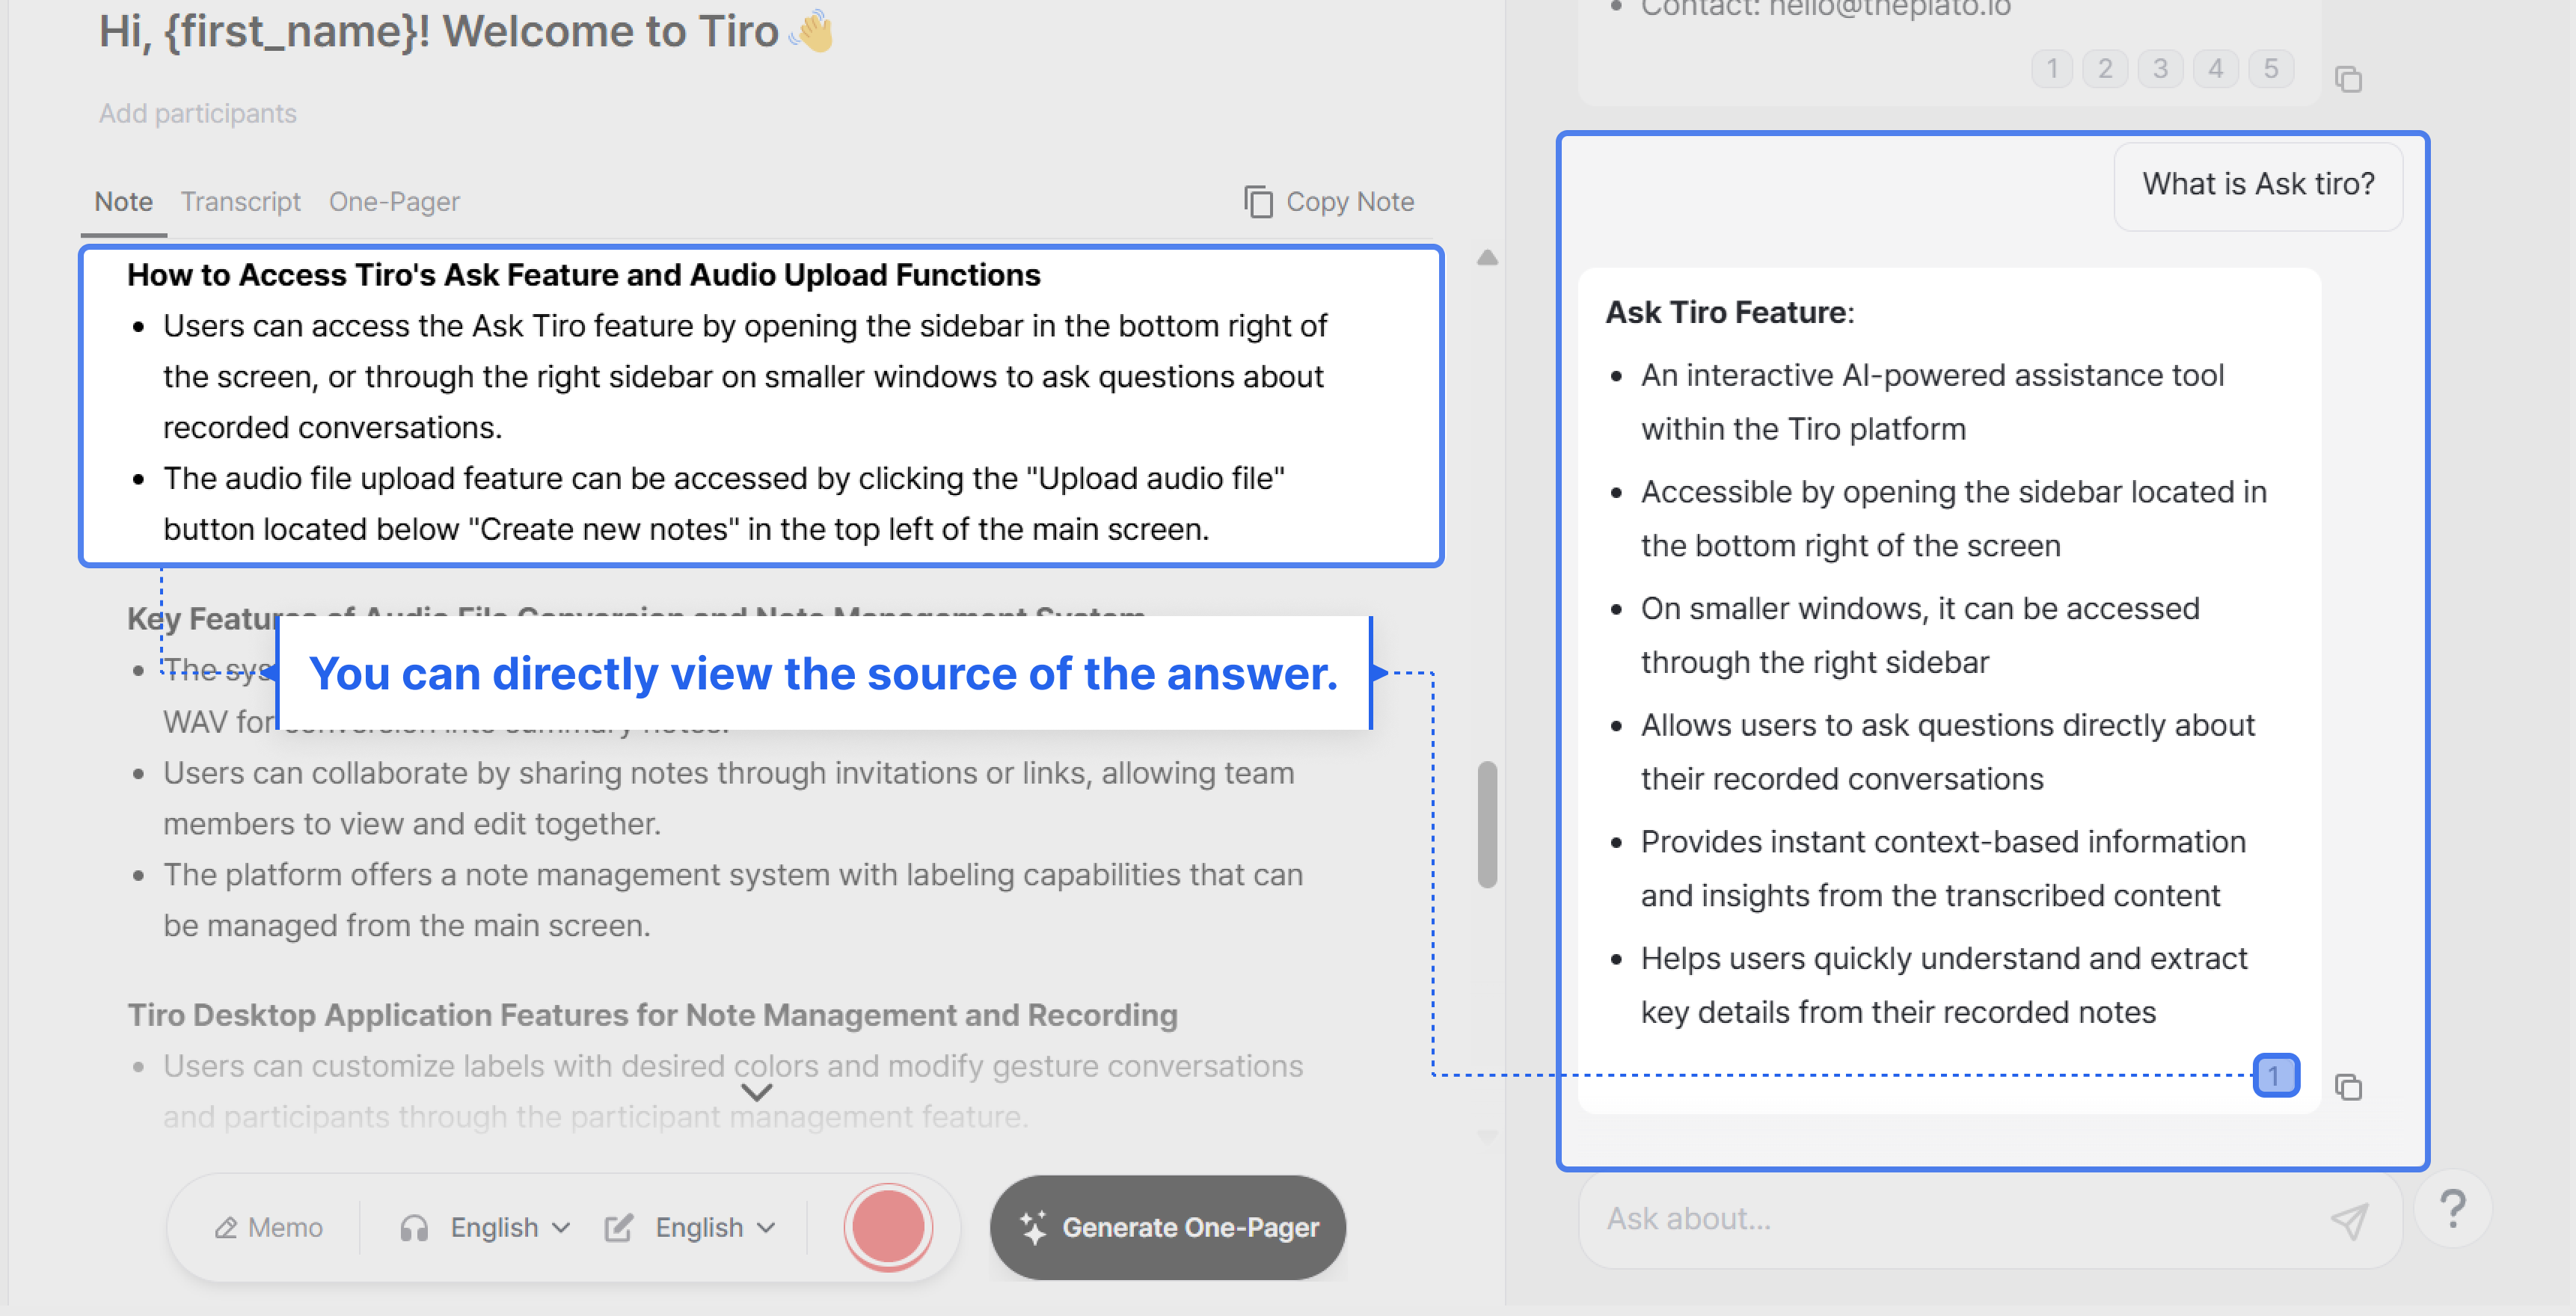Expand the note with the down chevron
Image resolution: width=2576 pixels, height=1316 pixels.
[x=757, y=1092]
